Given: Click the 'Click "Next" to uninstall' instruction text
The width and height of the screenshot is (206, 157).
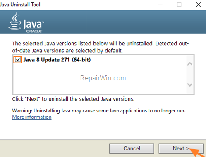Looking at the screenshot, I should [73, 99].
